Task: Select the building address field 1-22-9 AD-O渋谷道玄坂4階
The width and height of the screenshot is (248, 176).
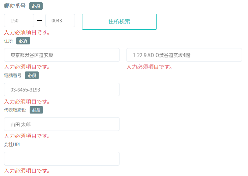Action: tap(184, 55)
